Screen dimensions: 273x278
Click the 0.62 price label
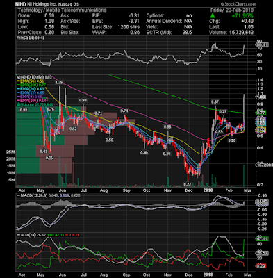[x=73, y=129]
